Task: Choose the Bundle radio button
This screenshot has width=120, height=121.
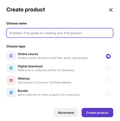Action: 108,93
